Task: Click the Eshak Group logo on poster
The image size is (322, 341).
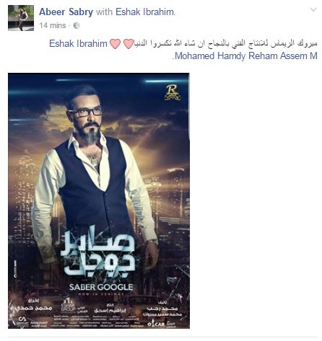Action: (68, 305)
